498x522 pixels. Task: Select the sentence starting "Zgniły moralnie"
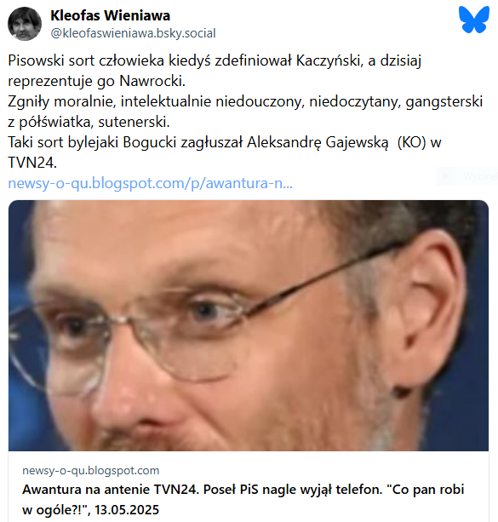[x=245, y=112]
